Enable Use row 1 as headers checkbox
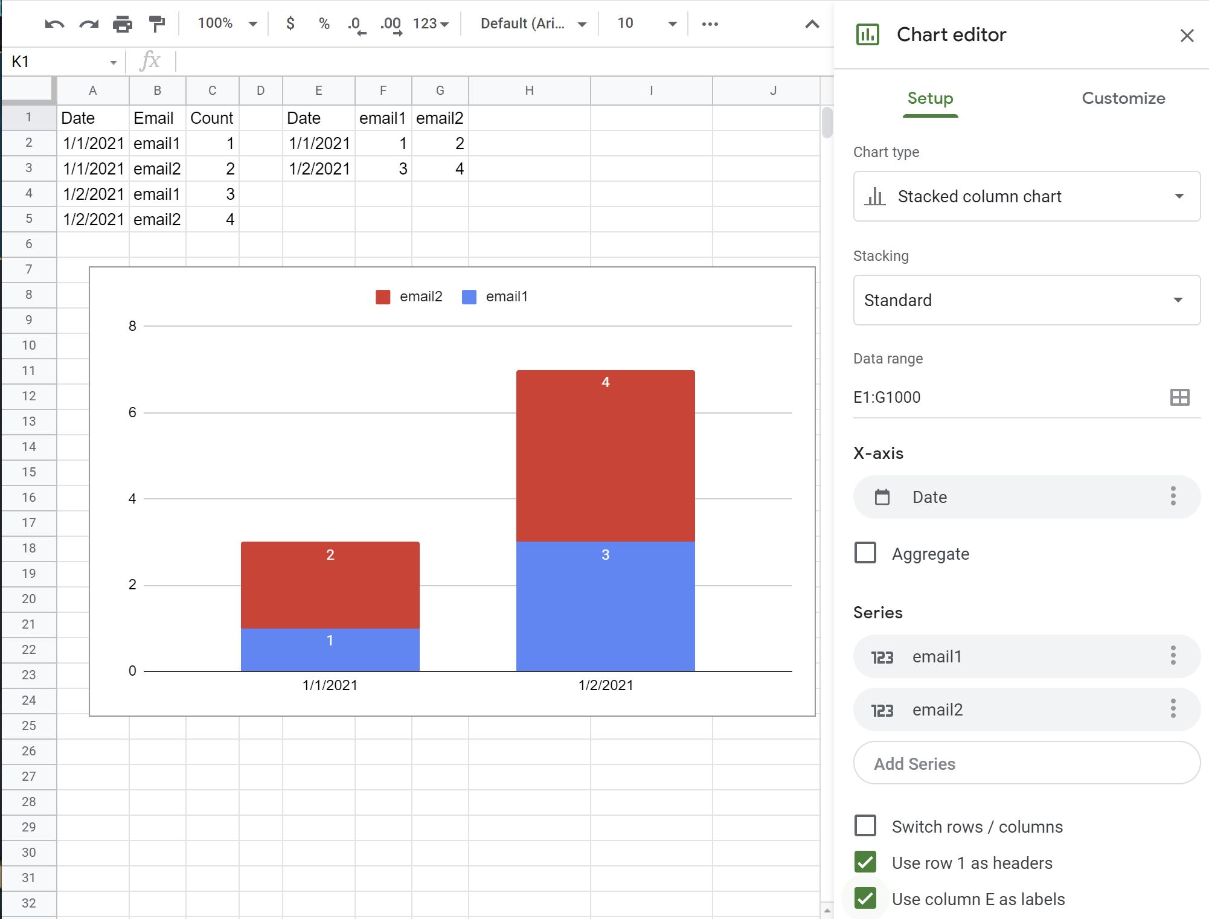Screen dimensions: 1209x919 point(866,863)
